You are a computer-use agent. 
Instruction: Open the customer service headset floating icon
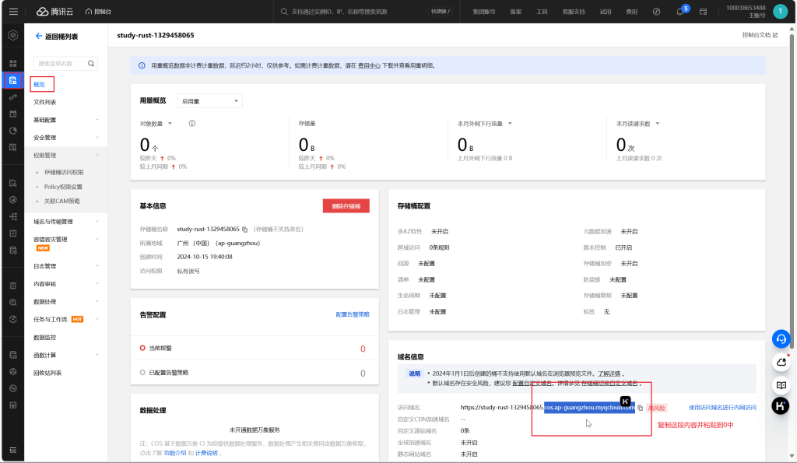781,339
